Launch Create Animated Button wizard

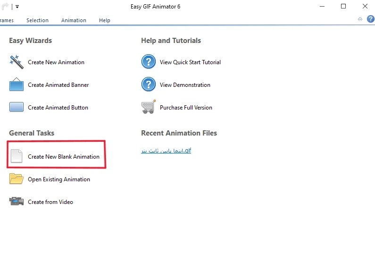58,108
